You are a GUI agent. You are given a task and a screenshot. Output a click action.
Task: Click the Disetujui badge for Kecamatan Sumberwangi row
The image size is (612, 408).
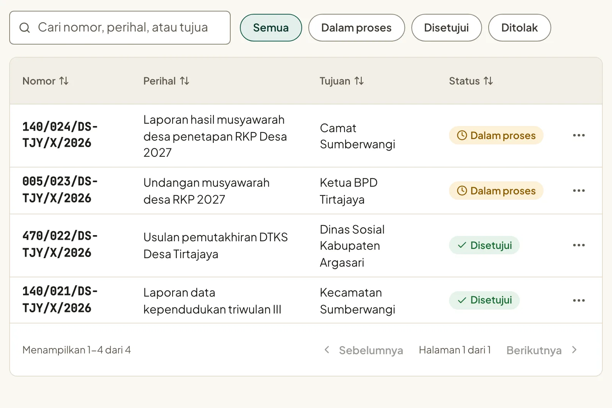click(x=484, y=300)
